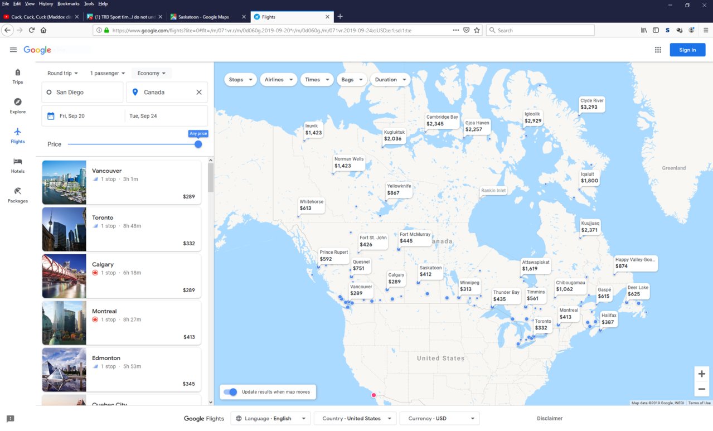Screen dimensions: 713x431
Task: Click the calendar icon beside Fri, Sep 20
Action: 51,116
